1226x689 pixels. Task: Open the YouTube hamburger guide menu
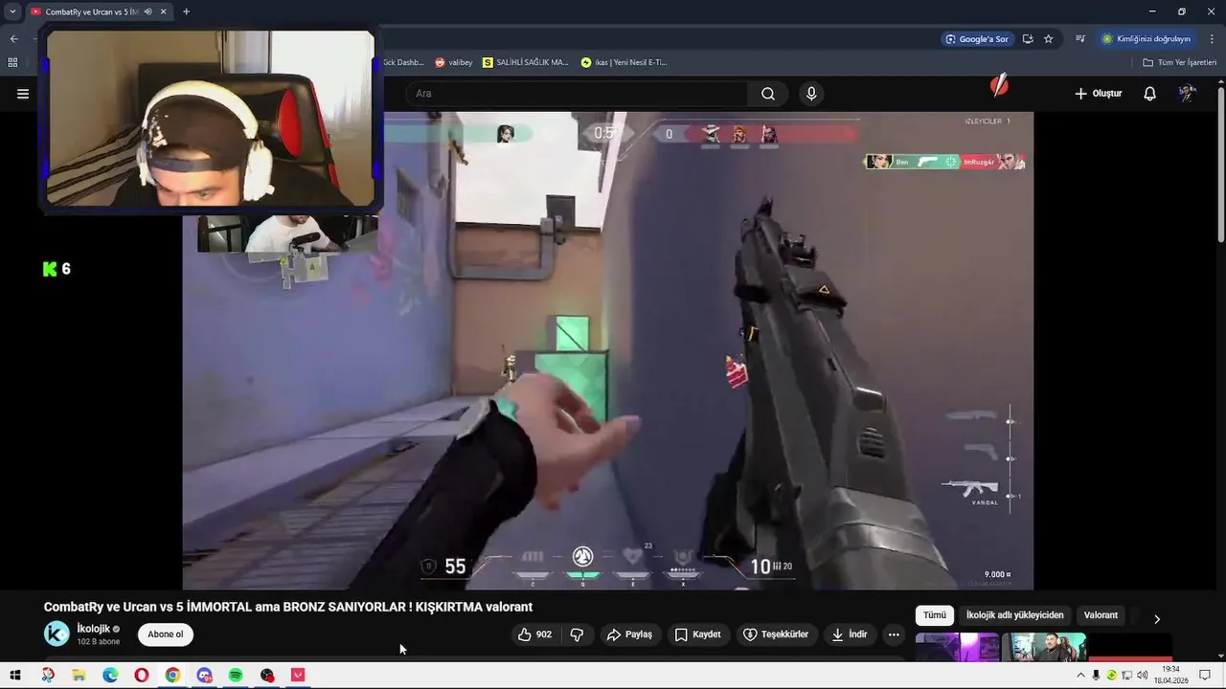tap(23, 94)
